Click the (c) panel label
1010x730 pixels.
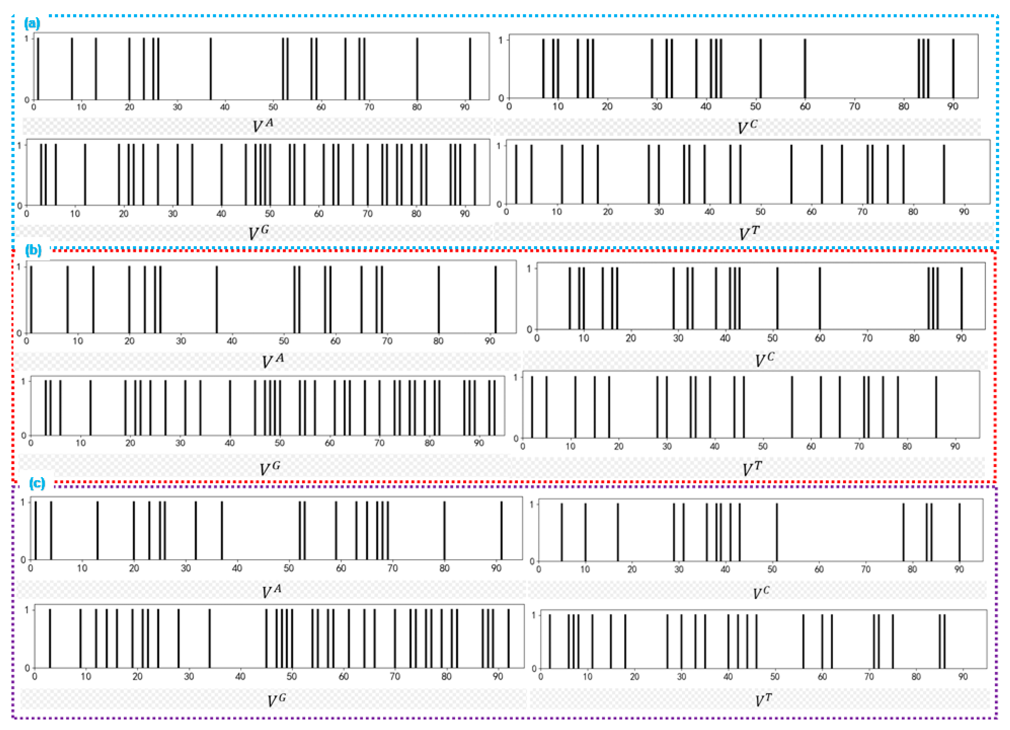pyautogui.click(x=37, y=483)
